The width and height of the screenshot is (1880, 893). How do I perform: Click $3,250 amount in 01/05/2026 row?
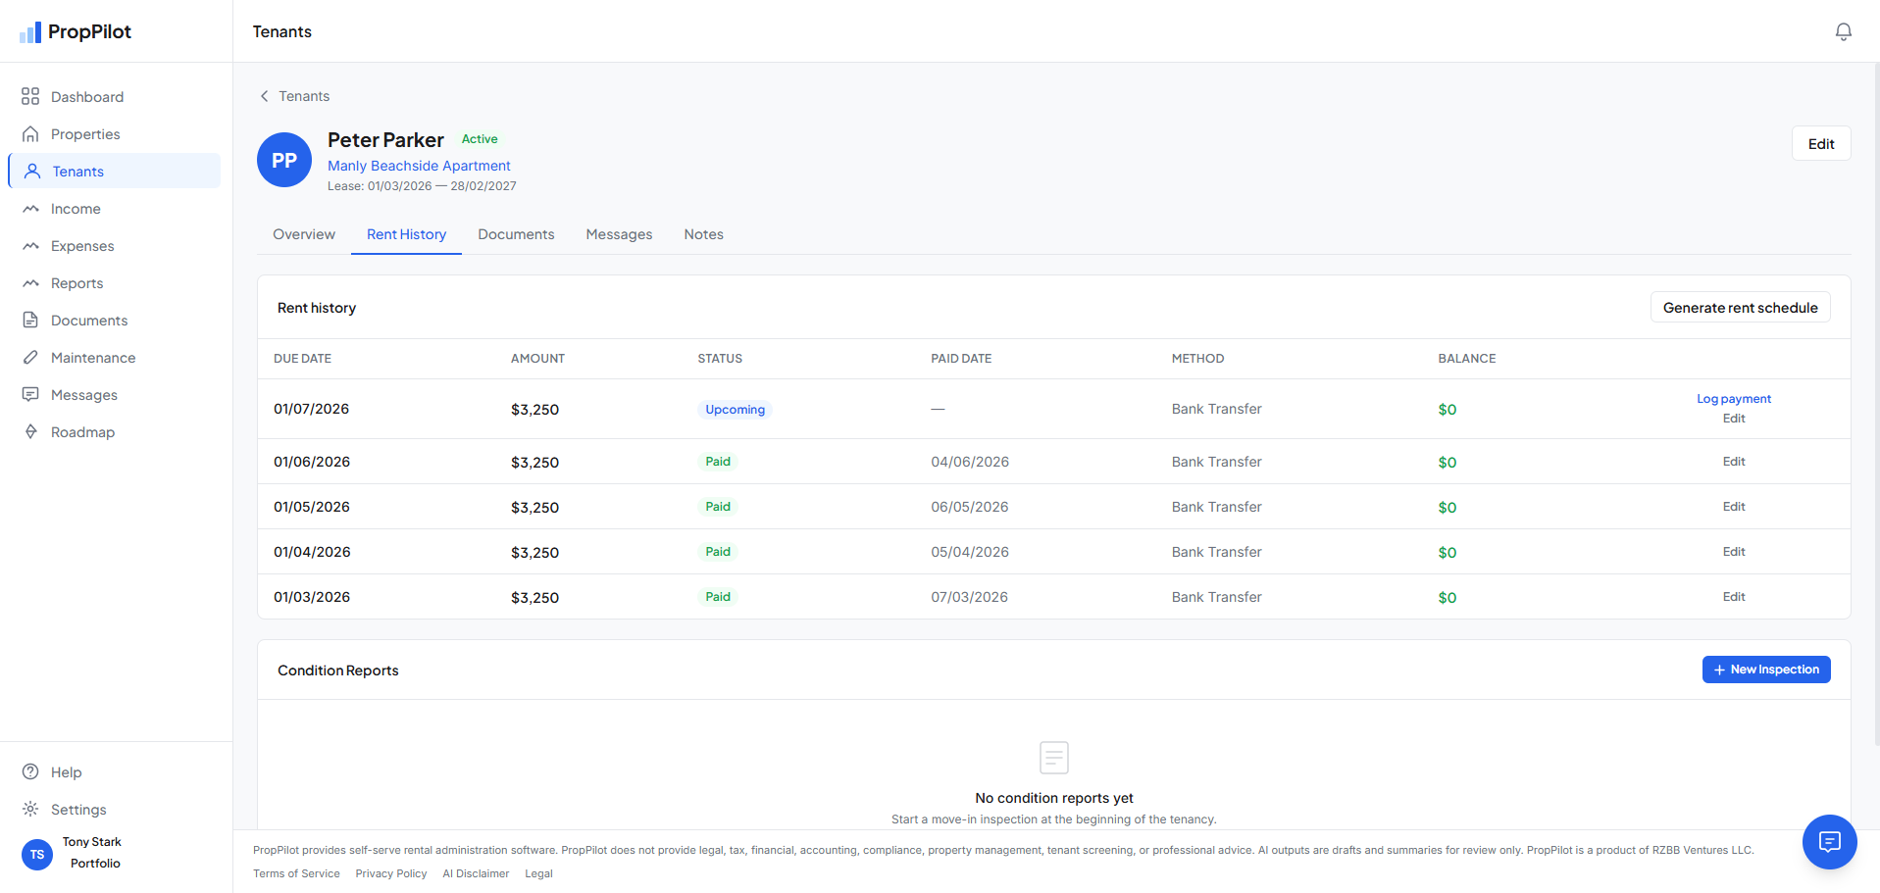pos(534,508)
